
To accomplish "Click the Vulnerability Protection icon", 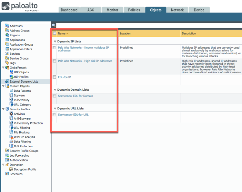I will pyautogui.click(x=11, y=123).
